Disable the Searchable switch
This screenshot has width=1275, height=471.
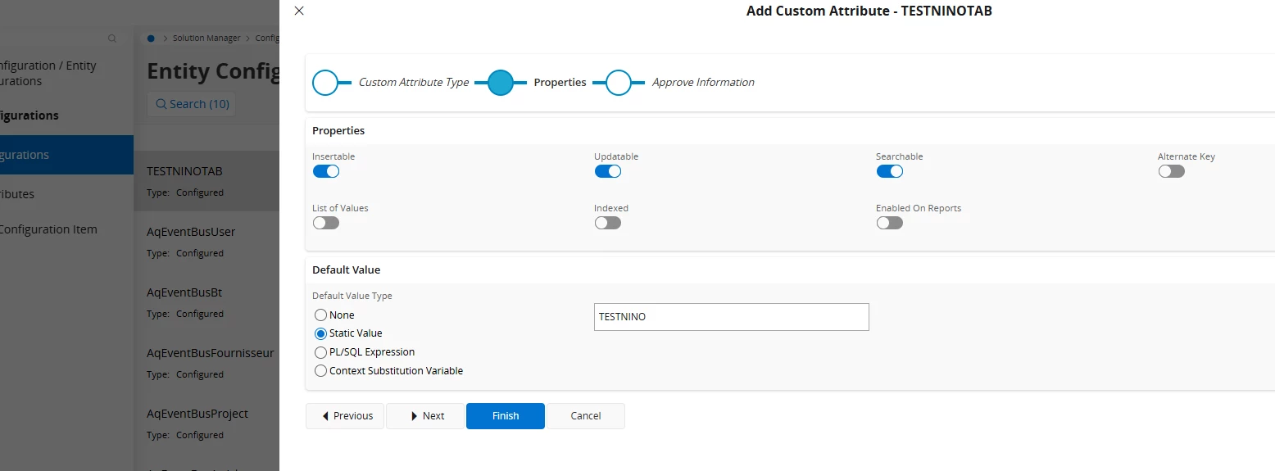889,171
